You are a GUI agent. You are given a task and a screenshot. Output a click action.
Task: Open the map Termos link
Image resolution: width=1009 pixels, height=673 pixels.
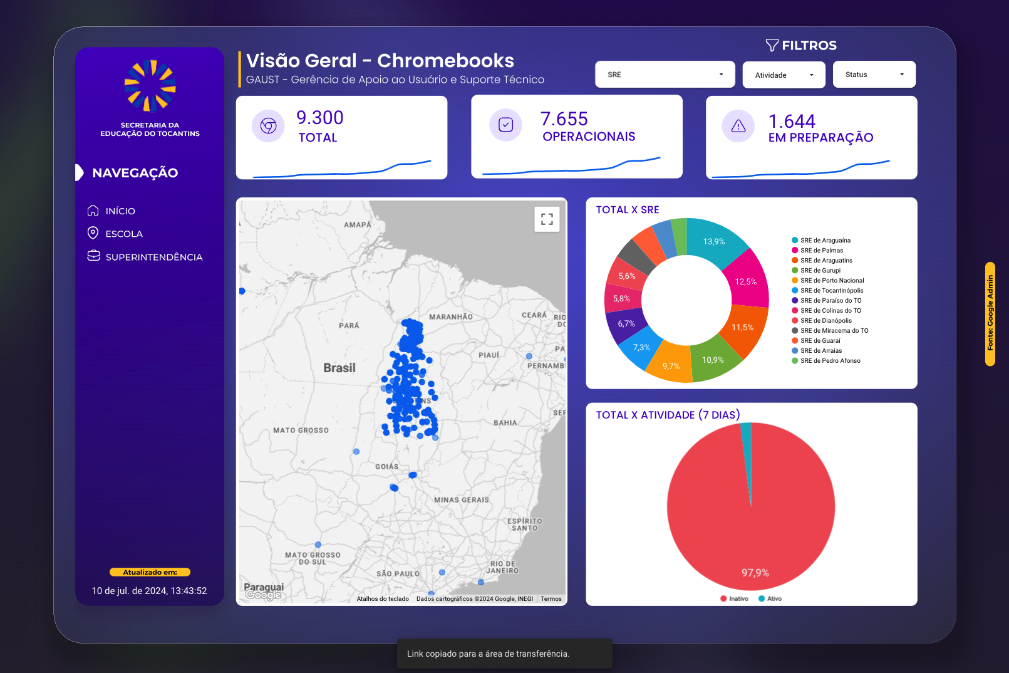551,599
